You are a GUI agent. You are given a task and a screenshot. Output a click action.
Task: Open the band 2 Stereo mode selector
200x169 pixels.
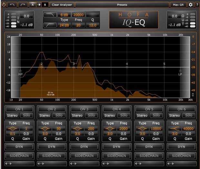tap(45, 116)
